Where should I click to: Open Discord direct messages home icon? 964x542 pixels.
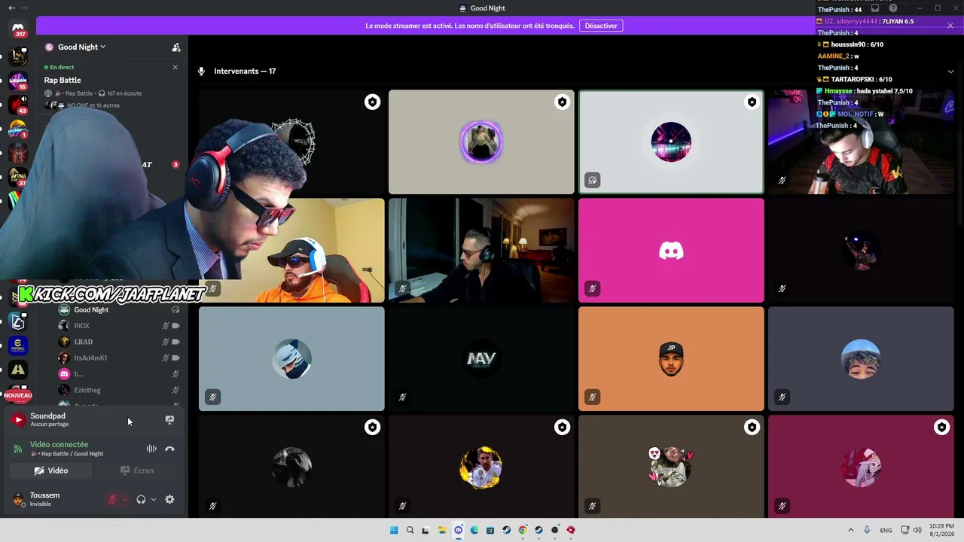point(18,29)
